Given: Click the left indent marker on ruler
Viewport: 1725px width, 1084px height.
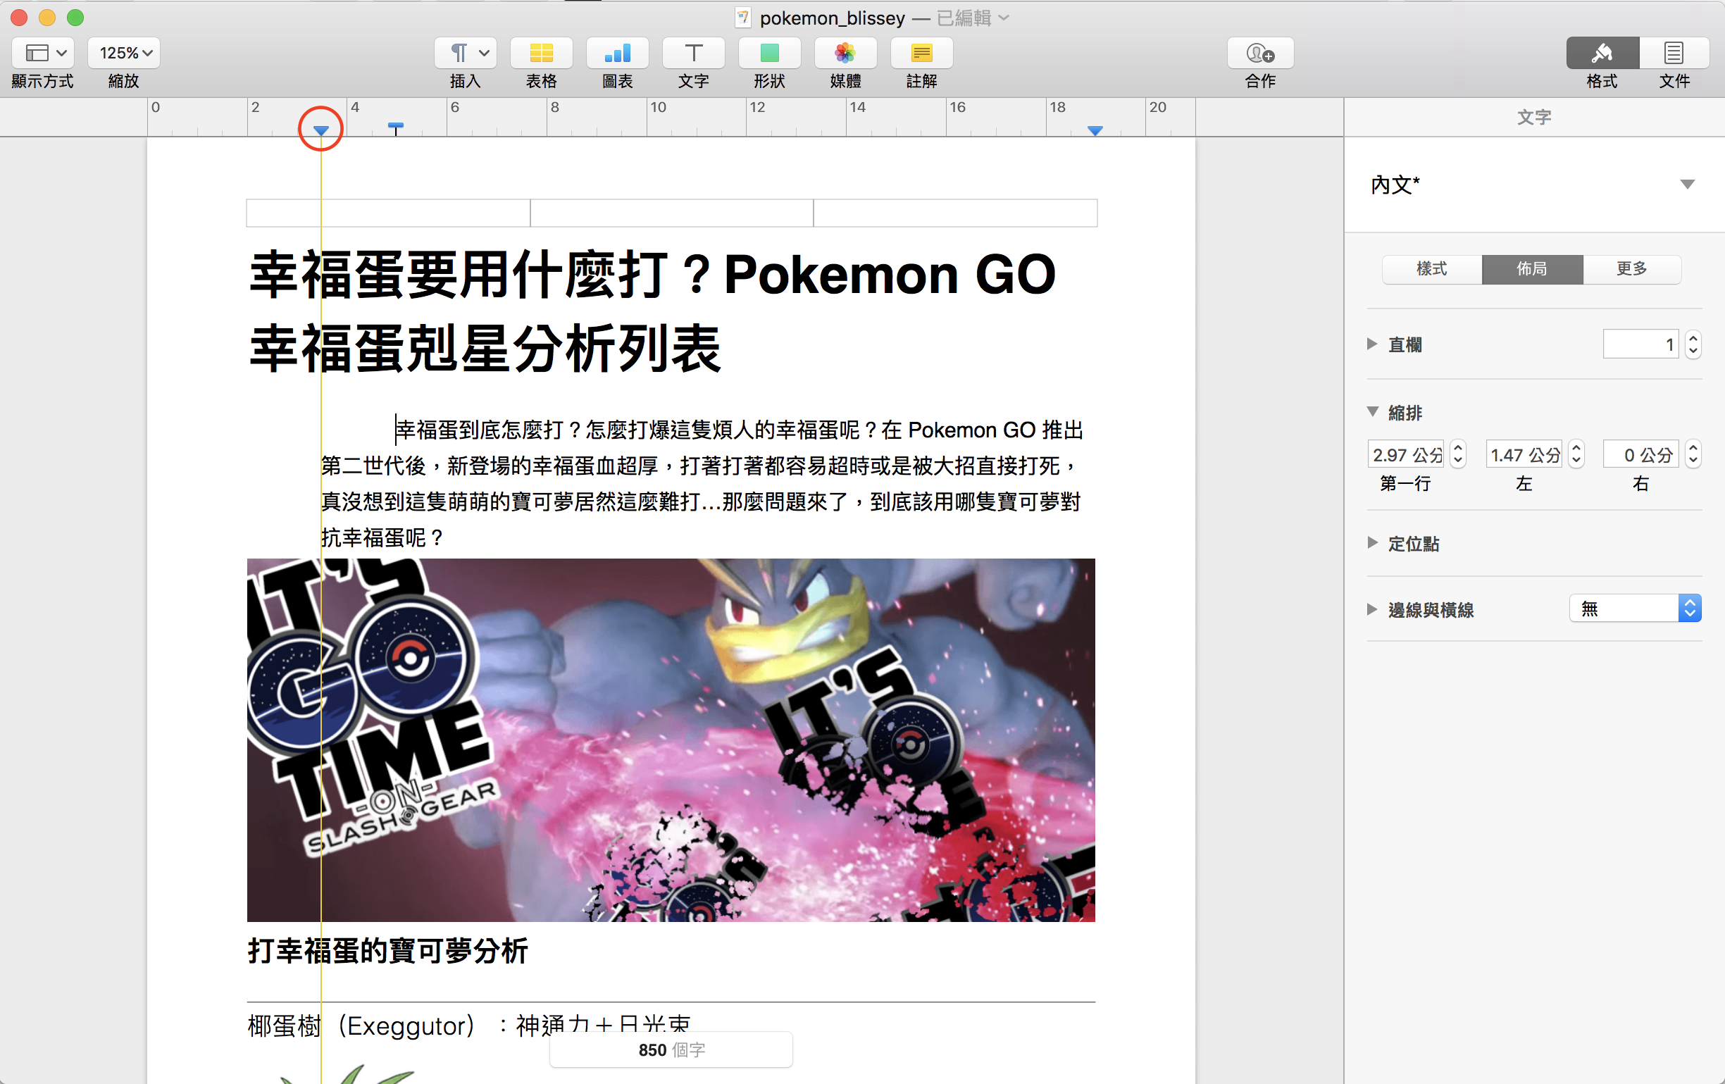Looking at the screenshot, I should click(321, 130).
